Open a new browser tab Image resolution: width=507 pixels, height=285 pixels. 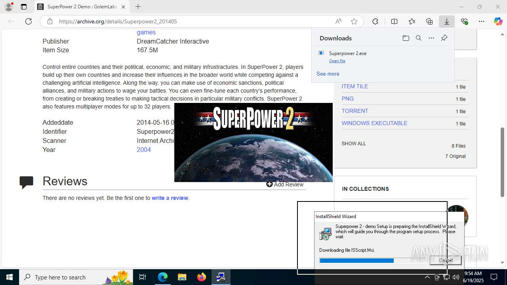coord(138,7)
